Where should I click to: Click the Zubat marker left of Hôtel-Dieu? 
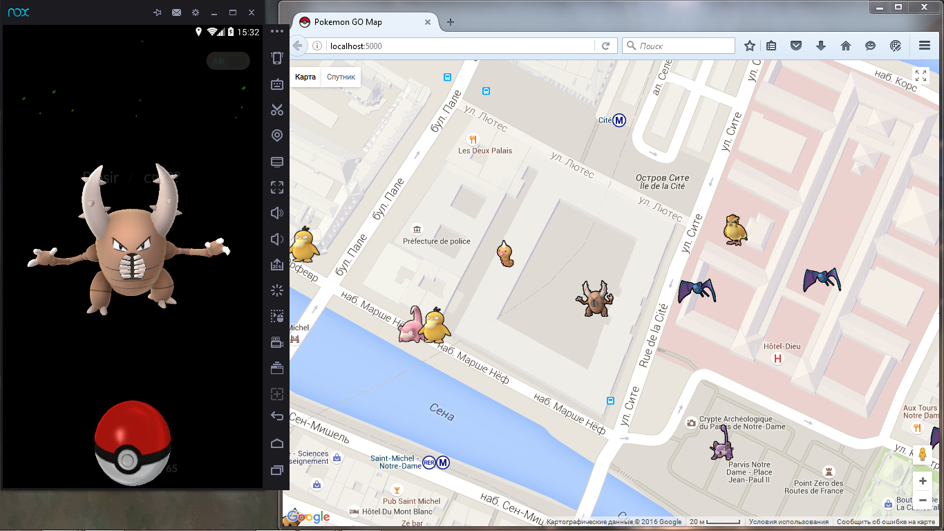tap(697, 290)
